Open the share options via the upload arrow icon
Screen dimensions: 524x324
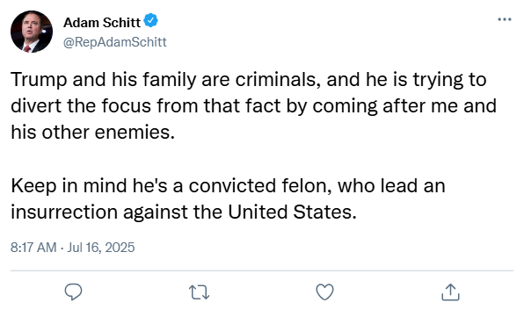click(450, 292)
